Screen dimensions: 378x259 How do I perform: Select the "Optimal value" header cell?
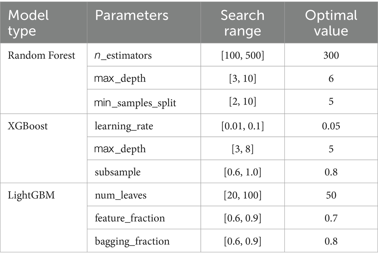[x=331, y=23]
